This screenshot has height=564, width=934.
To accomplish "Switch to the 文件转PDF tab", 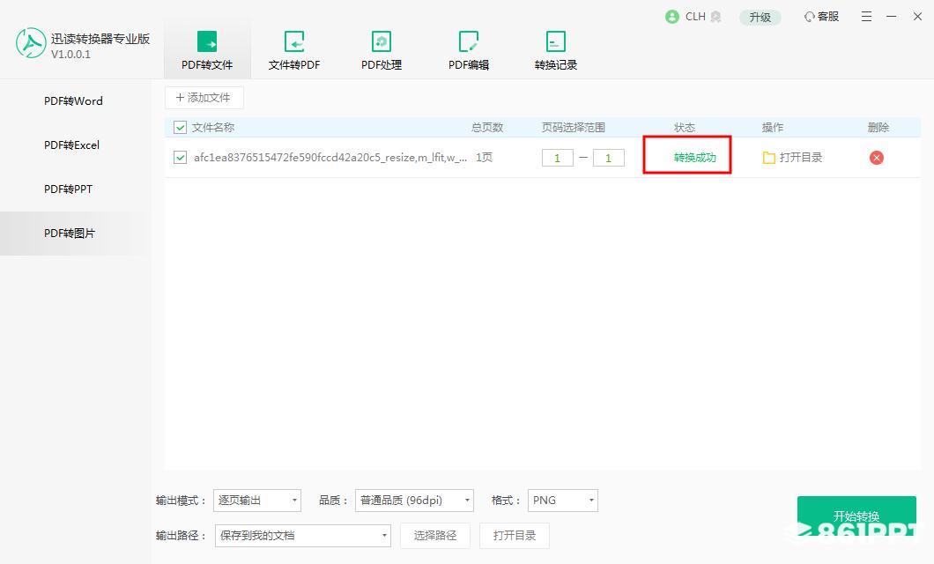I will 294,50.
